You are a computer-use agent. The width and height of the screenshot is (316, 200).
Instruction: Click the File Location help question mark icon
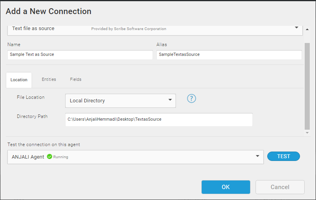click(x=191, y=98)
